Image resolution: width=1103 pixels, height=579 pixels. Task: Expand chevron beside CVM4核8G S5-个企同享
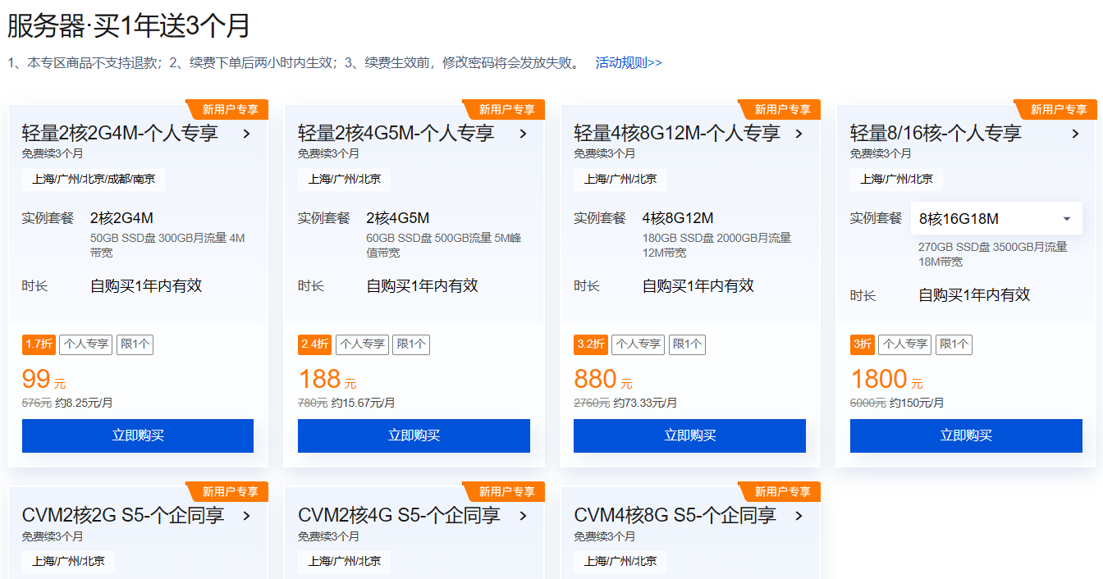tap(799, 516)
